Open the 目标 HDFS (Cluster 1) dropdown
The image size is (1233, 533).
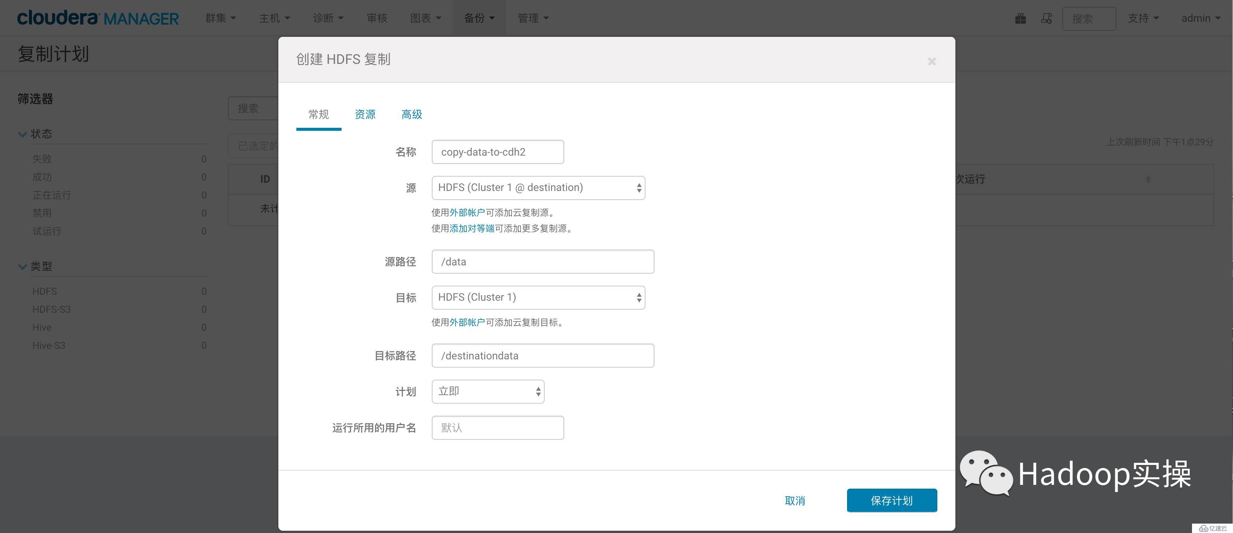tap(538, 298)
